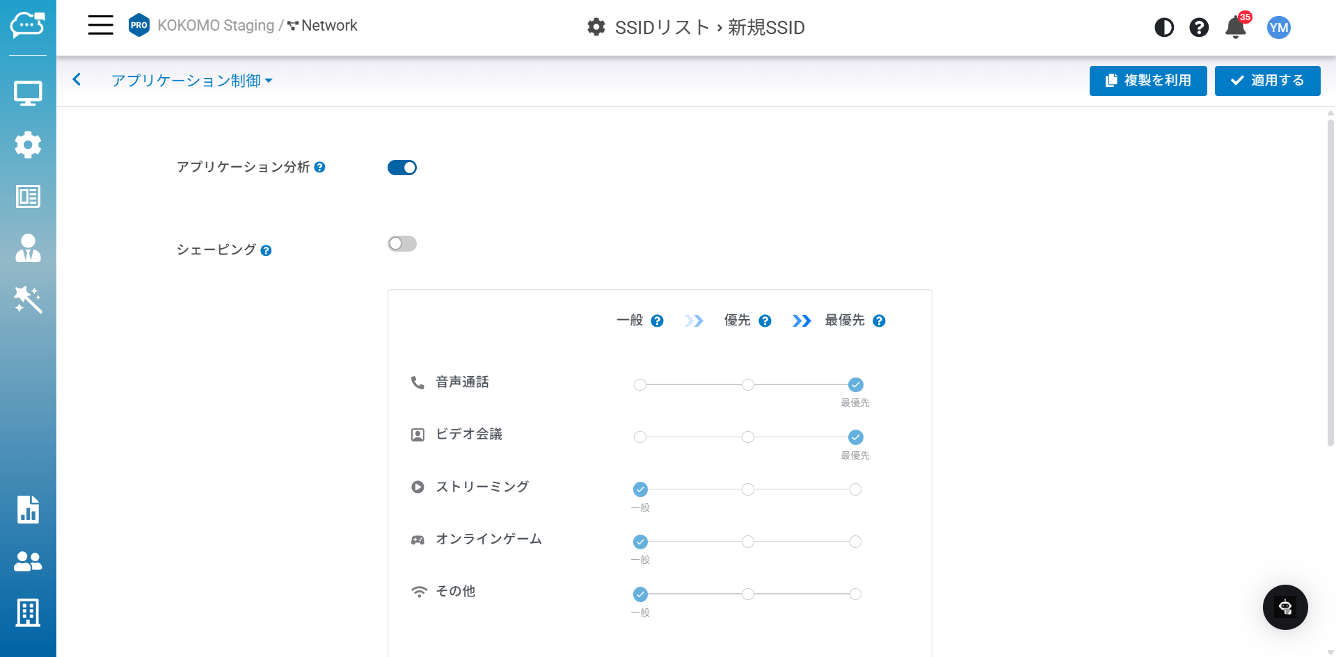Go to Network in the breadcrumb
1336x657 pixels.
pos(328,26)
